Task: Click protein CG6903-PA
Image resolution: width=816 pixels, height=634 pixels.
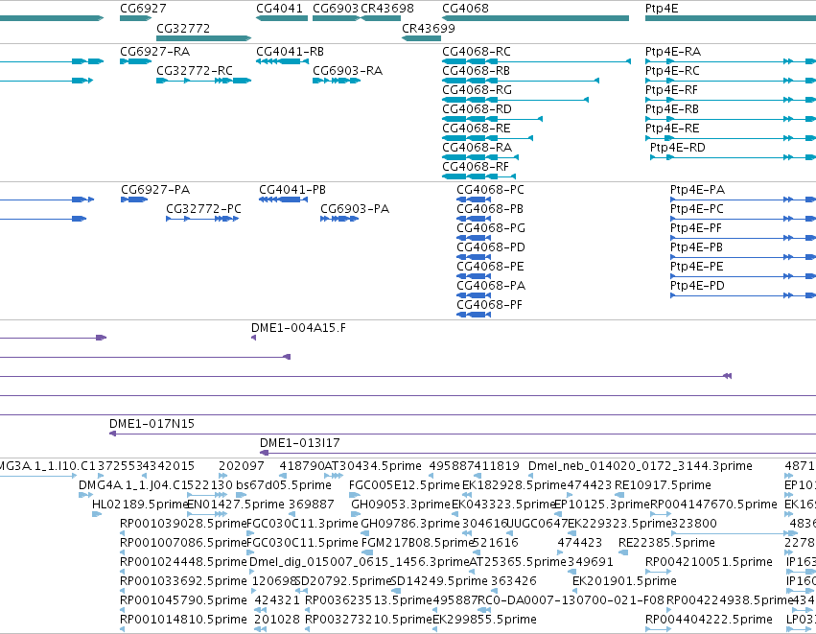Action: tap(339, 219)
